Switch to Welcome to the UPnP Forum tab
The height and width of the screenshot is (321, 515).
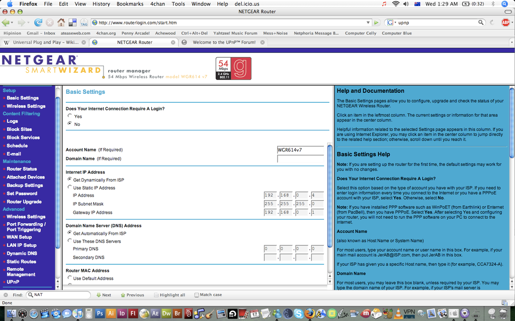[223, 42]
